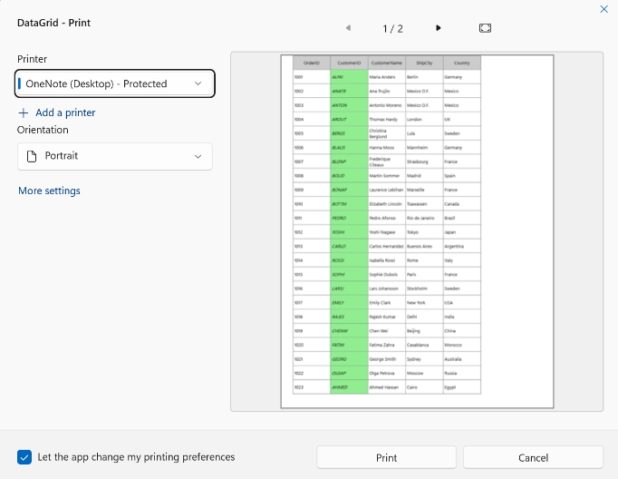Go to the next preview page
The width and height of the screenshot is (618, 479).
(438, 28)
